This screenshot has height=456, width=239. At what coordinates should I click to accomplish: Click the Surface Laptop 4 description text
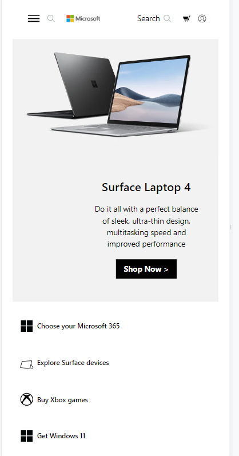coord(146,227)
